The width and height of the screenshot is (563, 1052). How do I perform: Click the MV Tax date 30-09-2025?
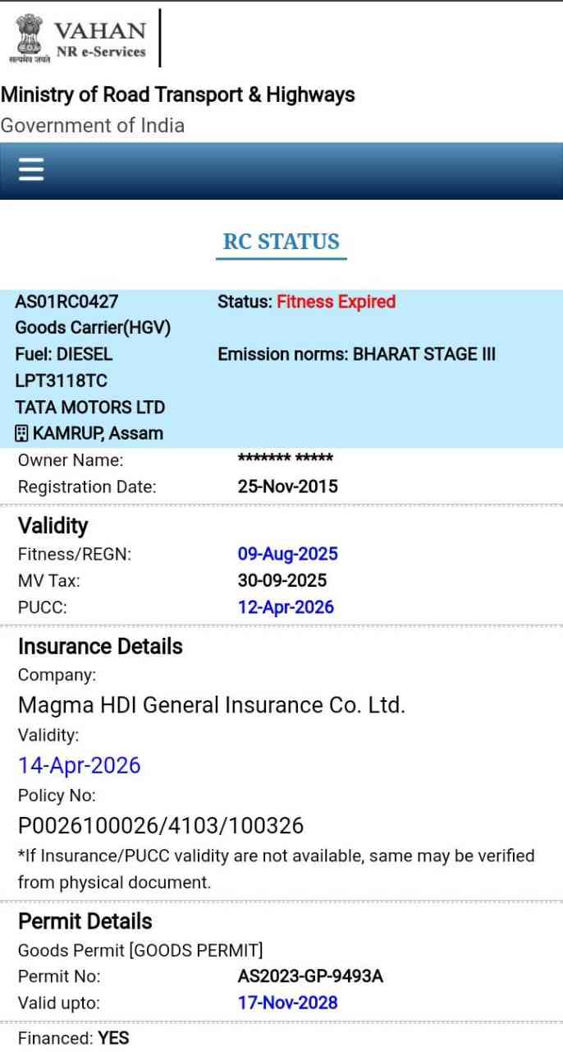coord(281,580)
